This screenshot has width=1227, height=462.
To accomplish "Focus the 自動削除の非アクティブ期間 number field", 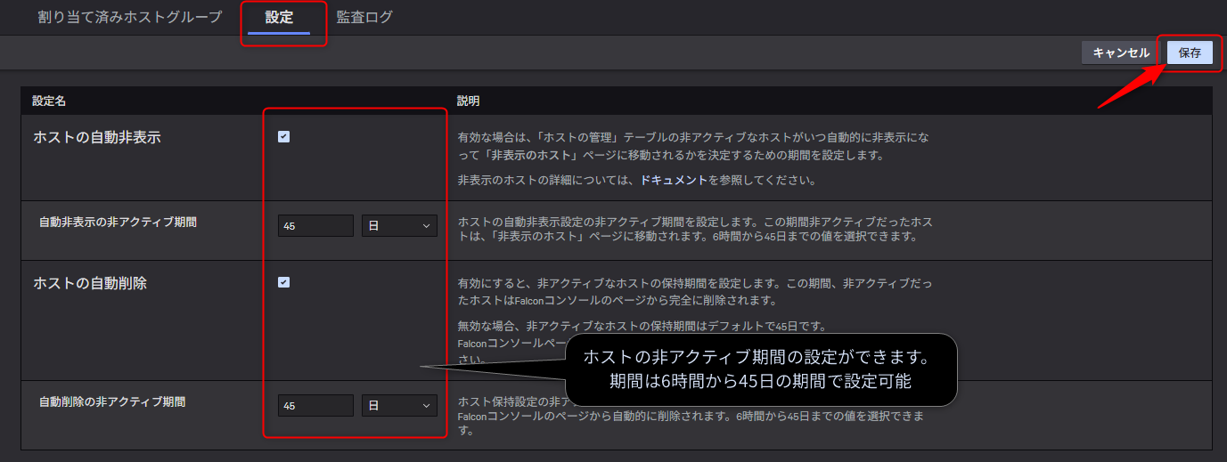I will coord(315,405).
